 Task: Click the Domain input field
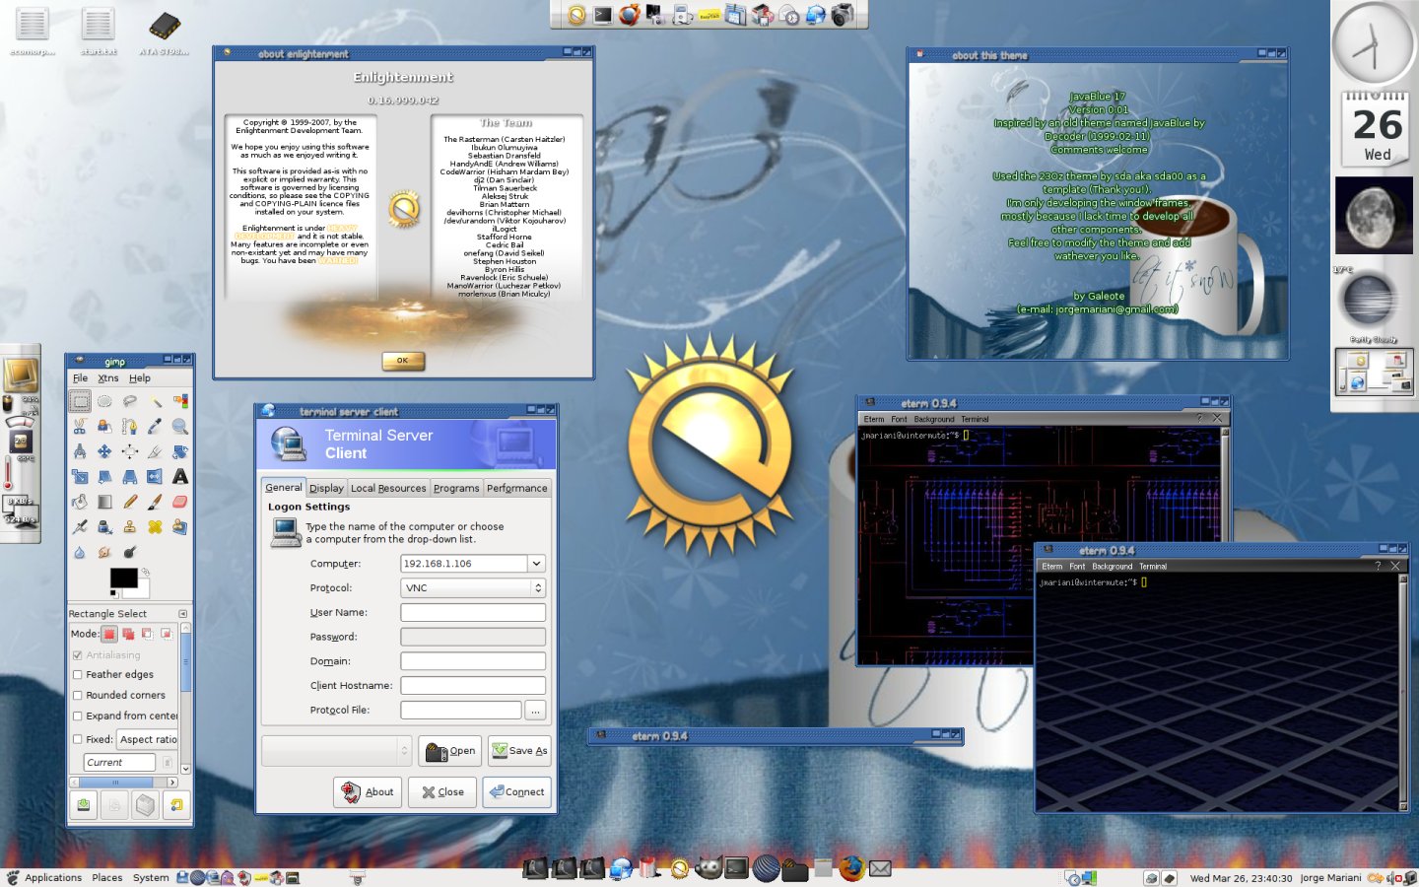click(473, 661)
